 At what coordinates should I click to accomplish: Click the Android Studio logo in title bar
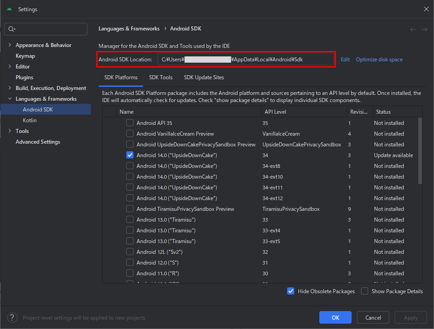pos(9,9)
